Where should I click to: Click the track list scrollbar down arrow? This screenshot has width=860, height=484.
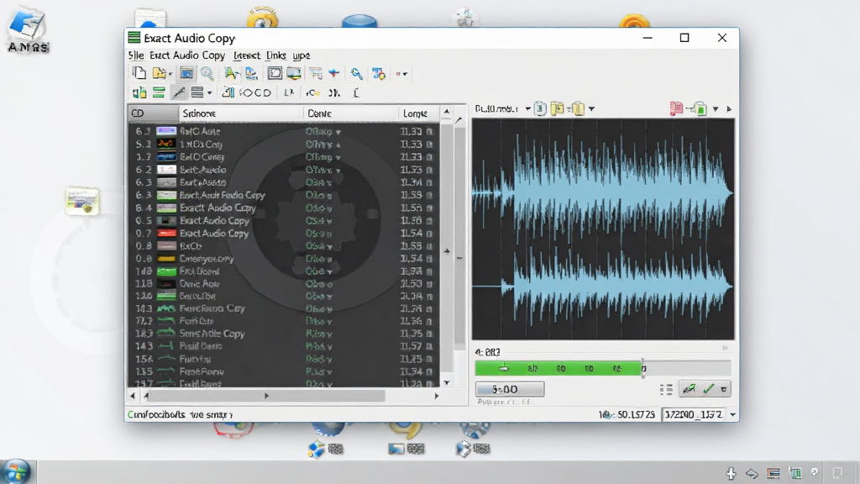pyautogui.click(x=447, y=382)
